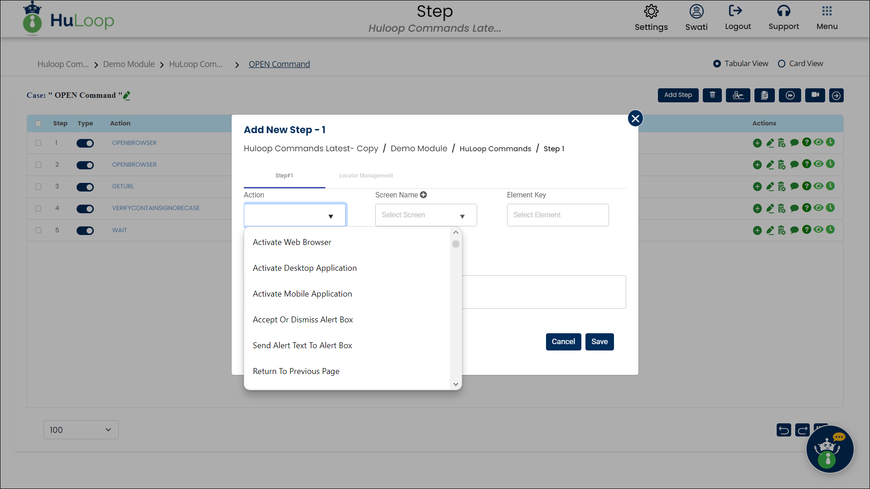Switch to the Step#1 tab
Image resolution: width=870 pixels, height=489 pixels.
[284, 176]
